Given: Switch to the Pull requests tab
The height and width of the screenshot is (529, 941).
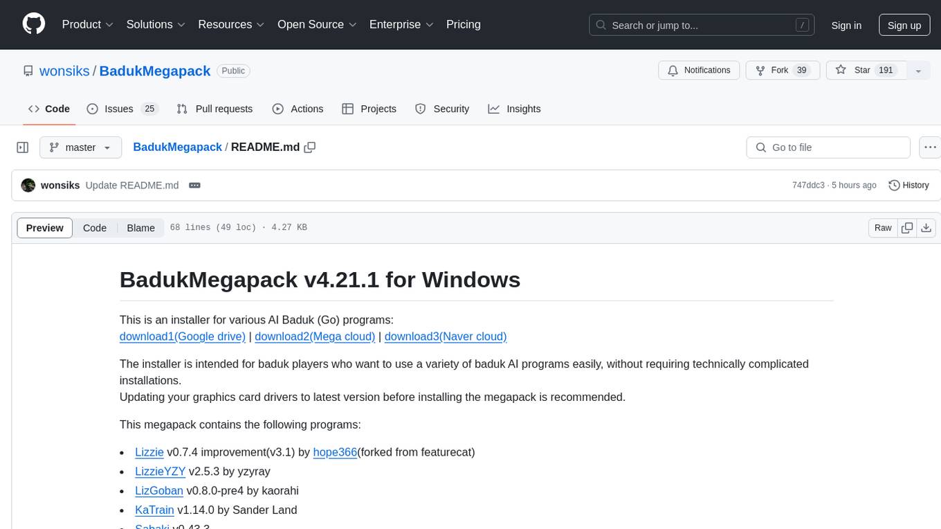Looking at the screenshot, I should (214, 109).
